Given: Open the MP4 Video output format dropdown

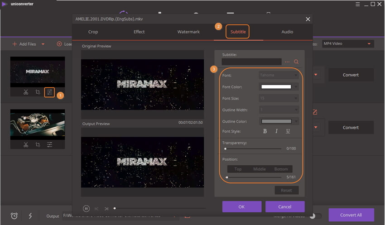Looking at the screenshot, I should [348, 43].
